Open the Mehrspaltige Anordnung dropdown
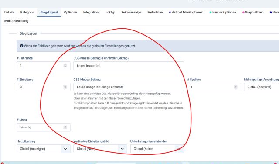 click(x=262, y=87)
